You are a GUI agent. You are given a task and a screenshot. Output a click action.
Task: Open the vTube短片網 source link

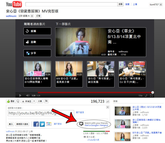click(x=93, y=140)
